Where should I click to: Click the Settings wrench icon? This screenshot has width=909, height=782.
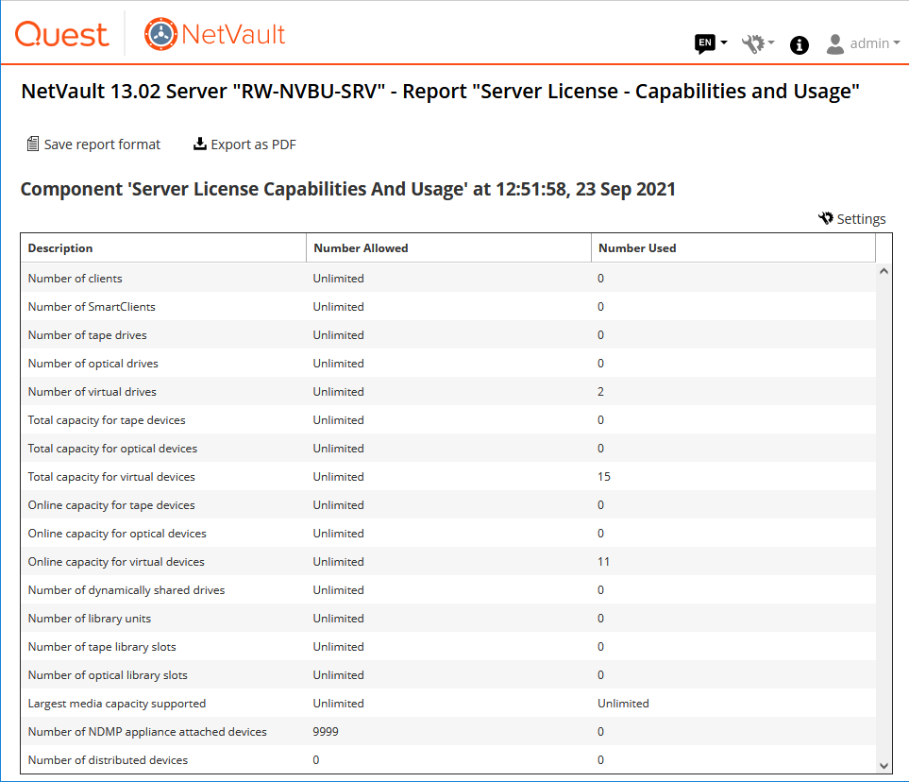click(x=826, y=218)
